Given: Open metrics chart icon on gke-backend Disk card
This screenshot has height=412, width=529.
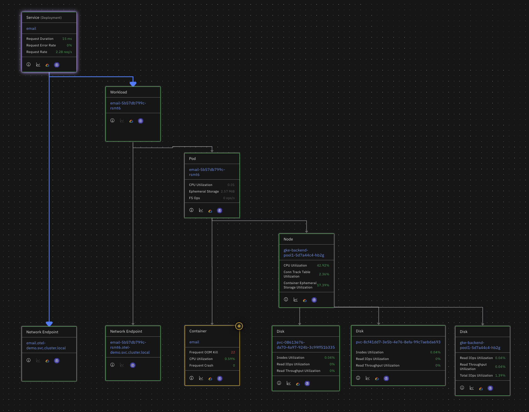Looking at the screenshot, I should [x=472, y=388].
